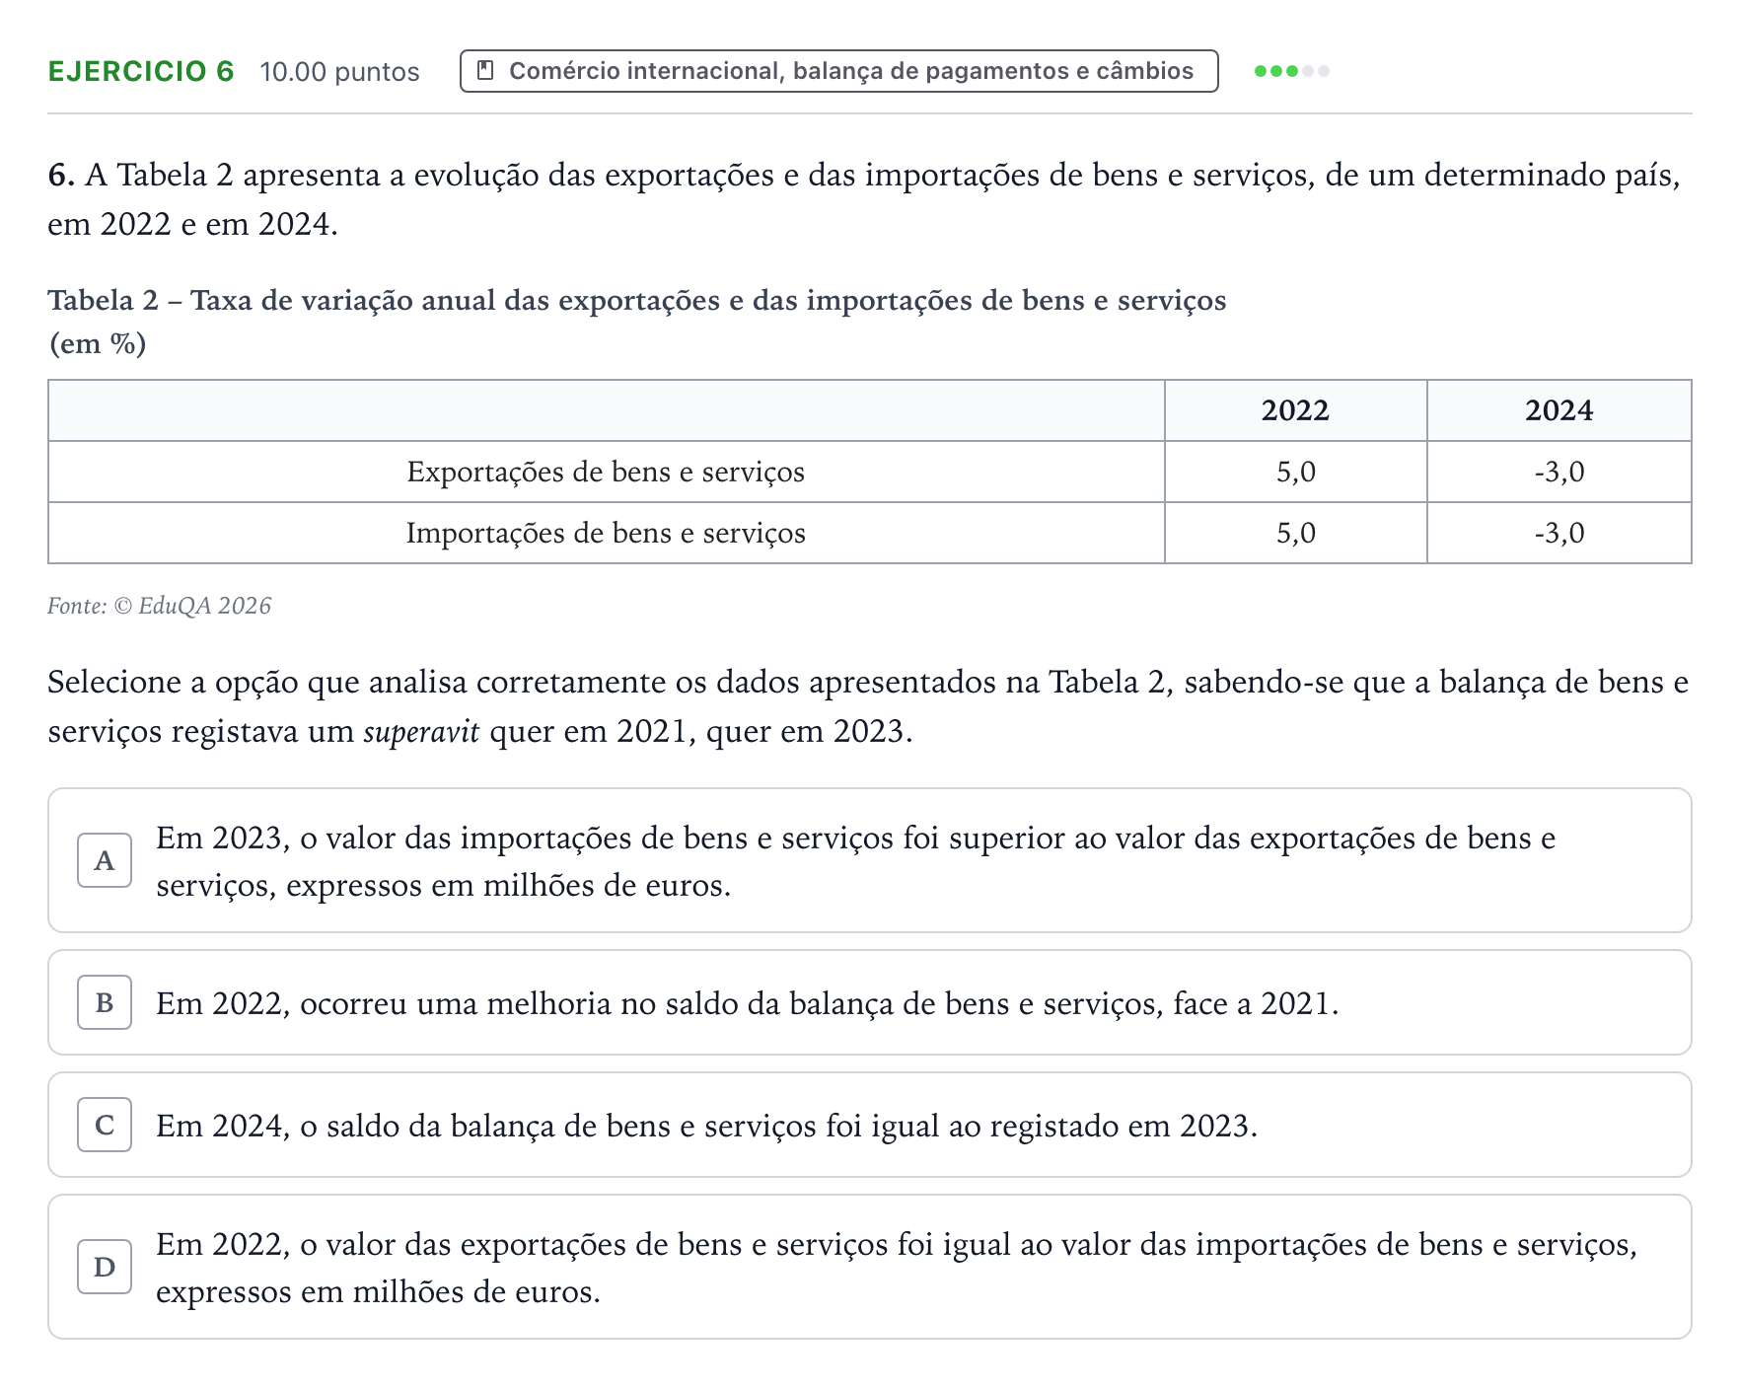Click the Tabela 2 title caption
Image resolution: width=1740 pixels, height=1389 pixels.
click(x=637, y=321)
